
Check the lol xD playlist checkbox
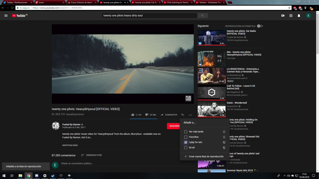(x=186, y=147)
